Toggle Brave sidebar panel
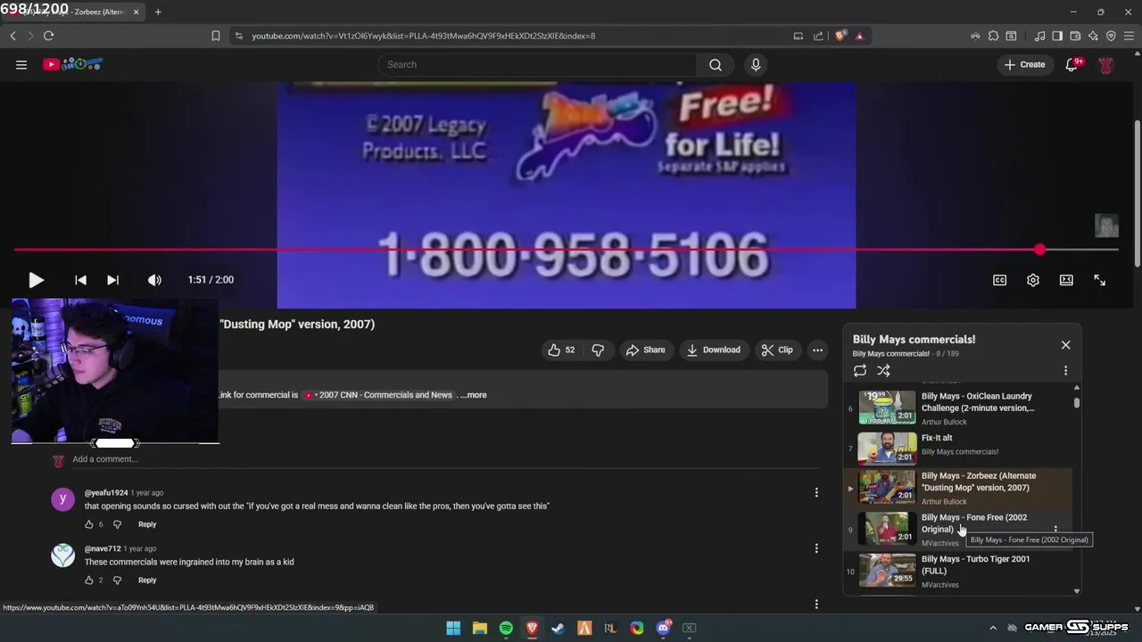Viewport: 1142px width, 642px height. tap(1057, 36)
